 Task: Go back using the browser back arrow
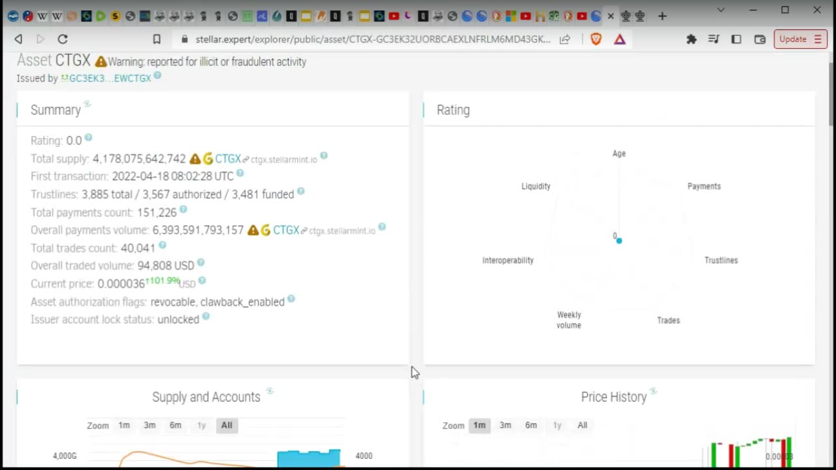(x=18, y=39)
